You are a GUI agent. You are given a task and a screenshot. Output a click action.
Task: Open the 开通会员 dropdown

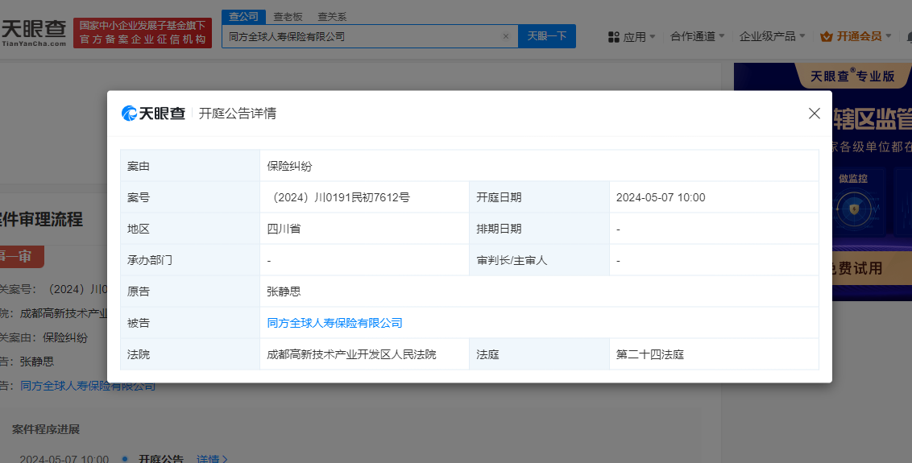pos(856,36)
